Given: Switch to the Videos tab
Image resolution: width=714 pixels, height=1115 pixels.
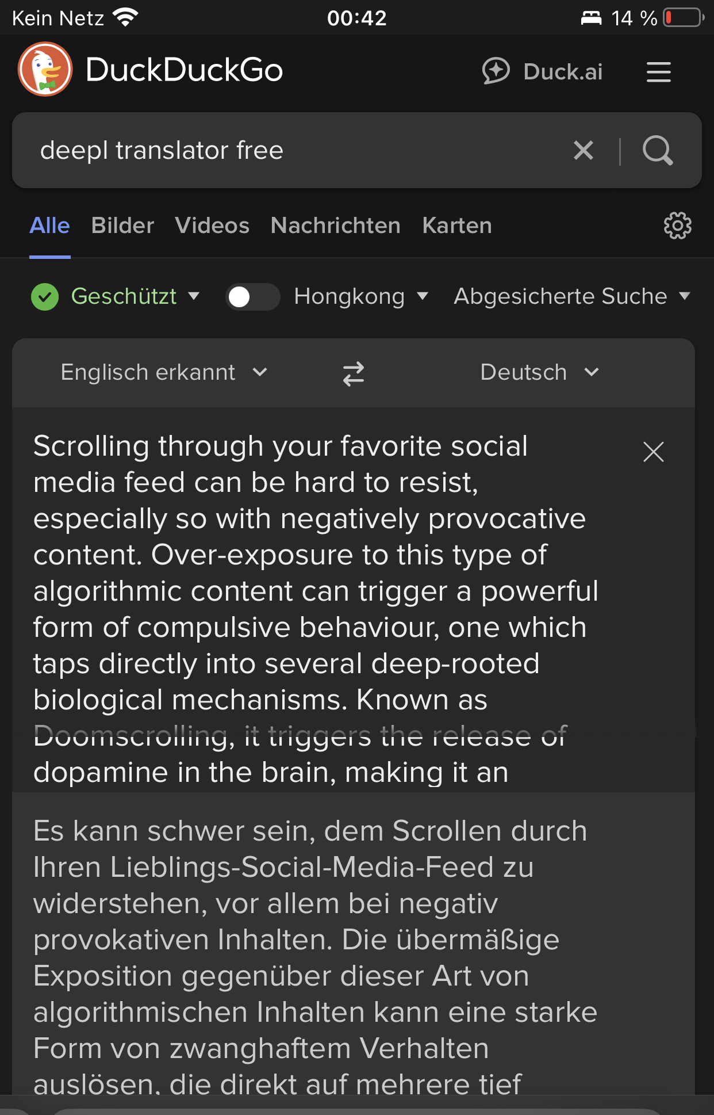Looking at the screenshot, I should coord(212,226).
